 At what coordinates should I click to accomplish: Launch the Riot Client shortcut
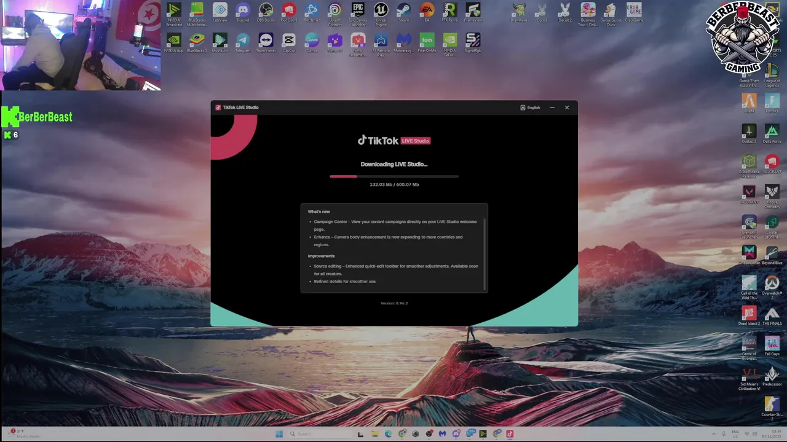288,13
